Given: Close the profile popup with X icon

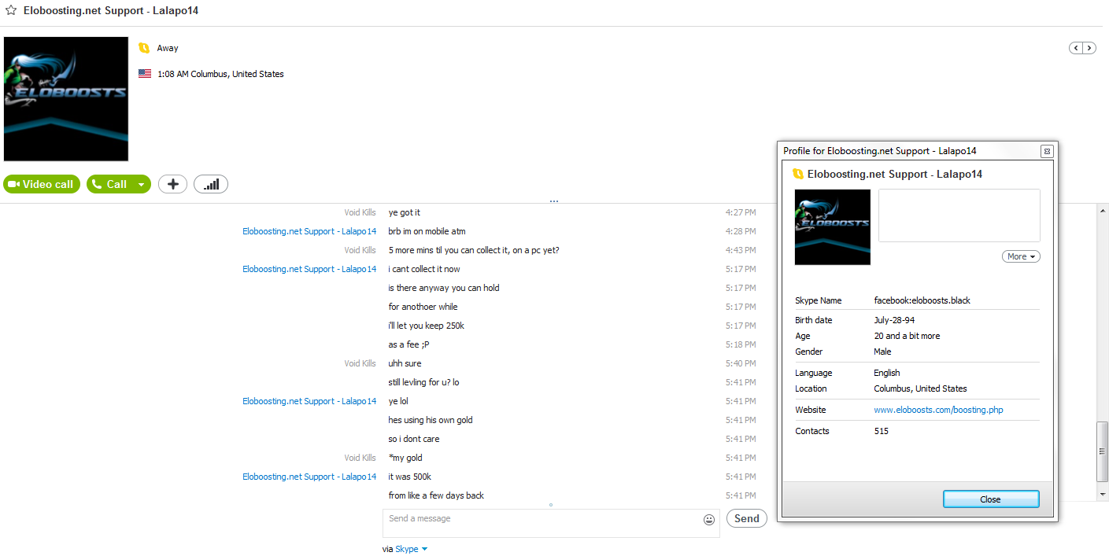Looking at the screenshot, I should pos(1047,151).
